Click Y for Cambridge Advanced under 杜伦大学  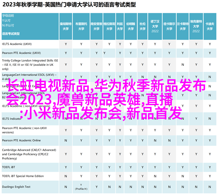[x=142, y=154]
